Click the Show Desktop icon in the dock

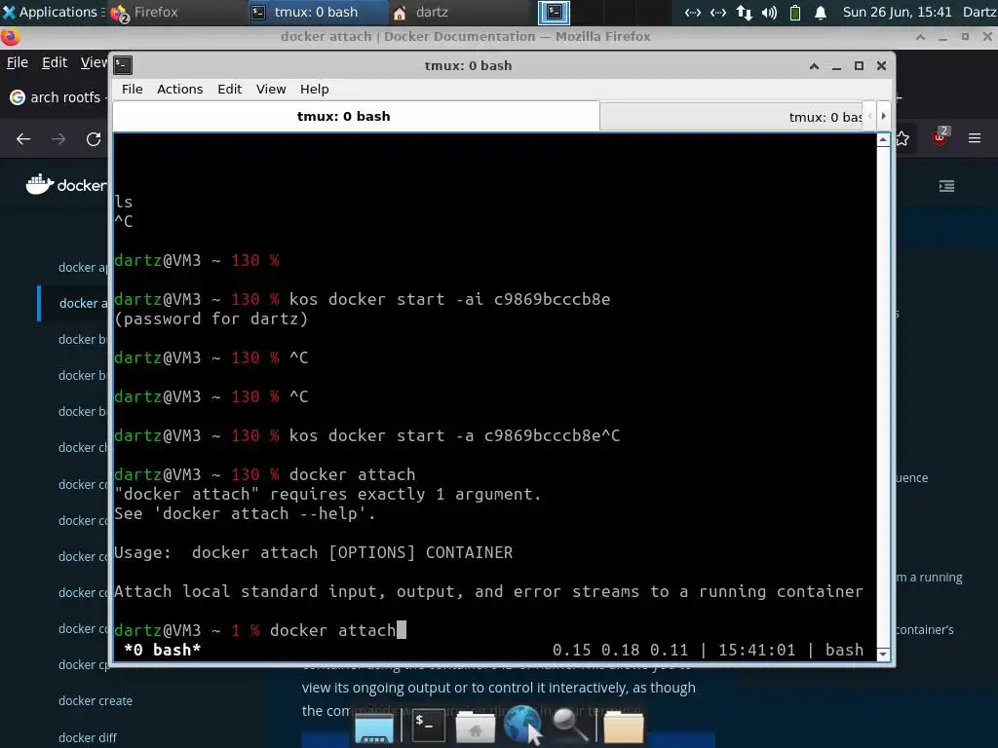click(x=374, y=727)
